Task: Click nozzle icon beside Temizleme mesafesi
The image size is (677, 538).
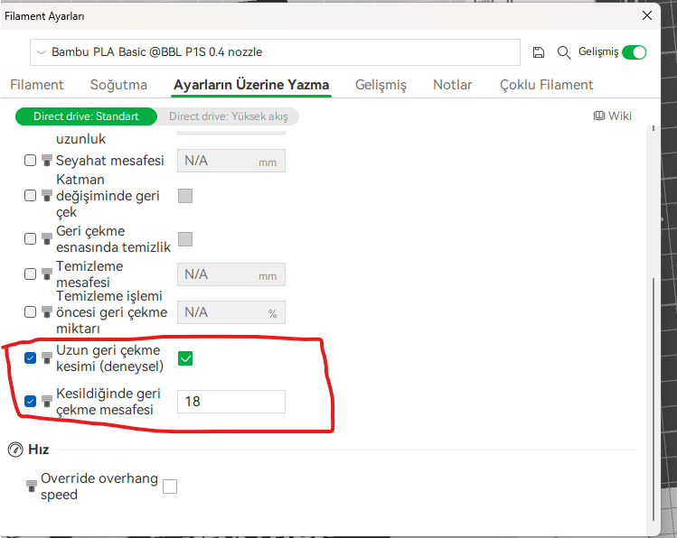Action: point(47,274)
